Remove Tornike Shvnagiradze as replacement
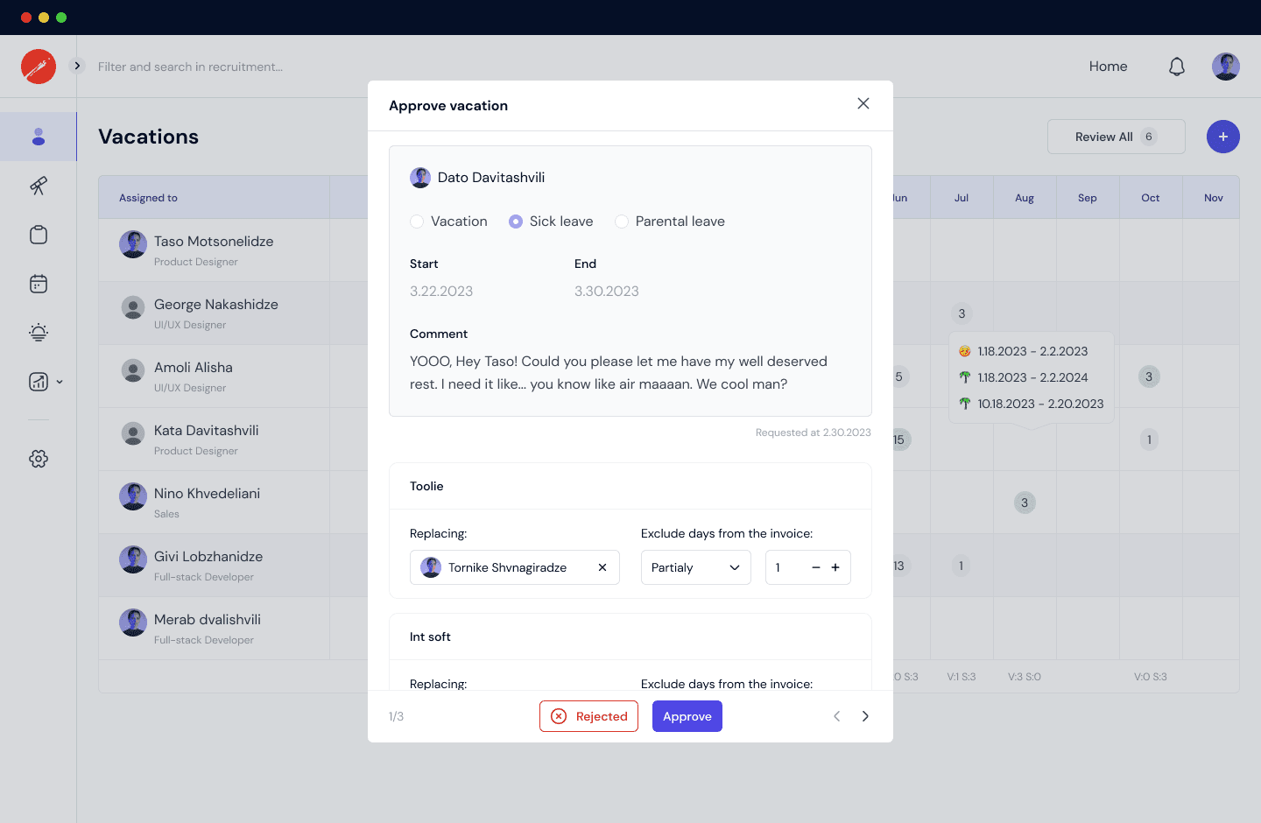This screenshot has width=1261, height=823. (x=602, y=567)
